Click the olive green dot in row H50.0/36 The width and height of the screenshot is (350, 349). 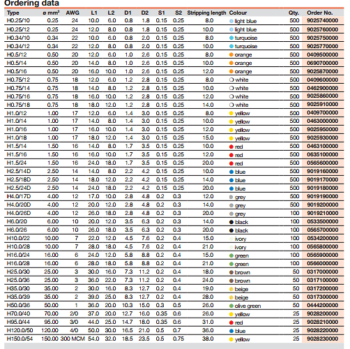pyautogui.click(x=231, y=306)
